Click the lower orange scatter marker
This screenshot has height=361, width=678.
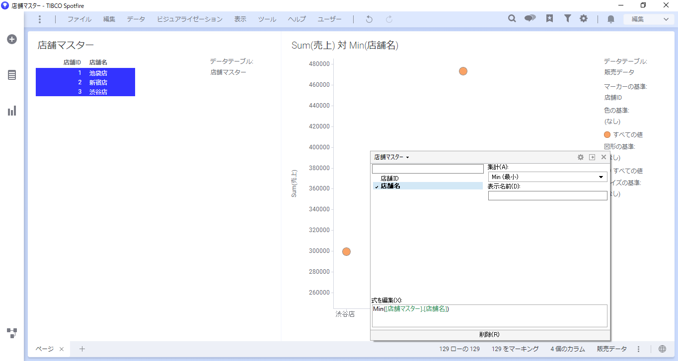pos(346,251)
